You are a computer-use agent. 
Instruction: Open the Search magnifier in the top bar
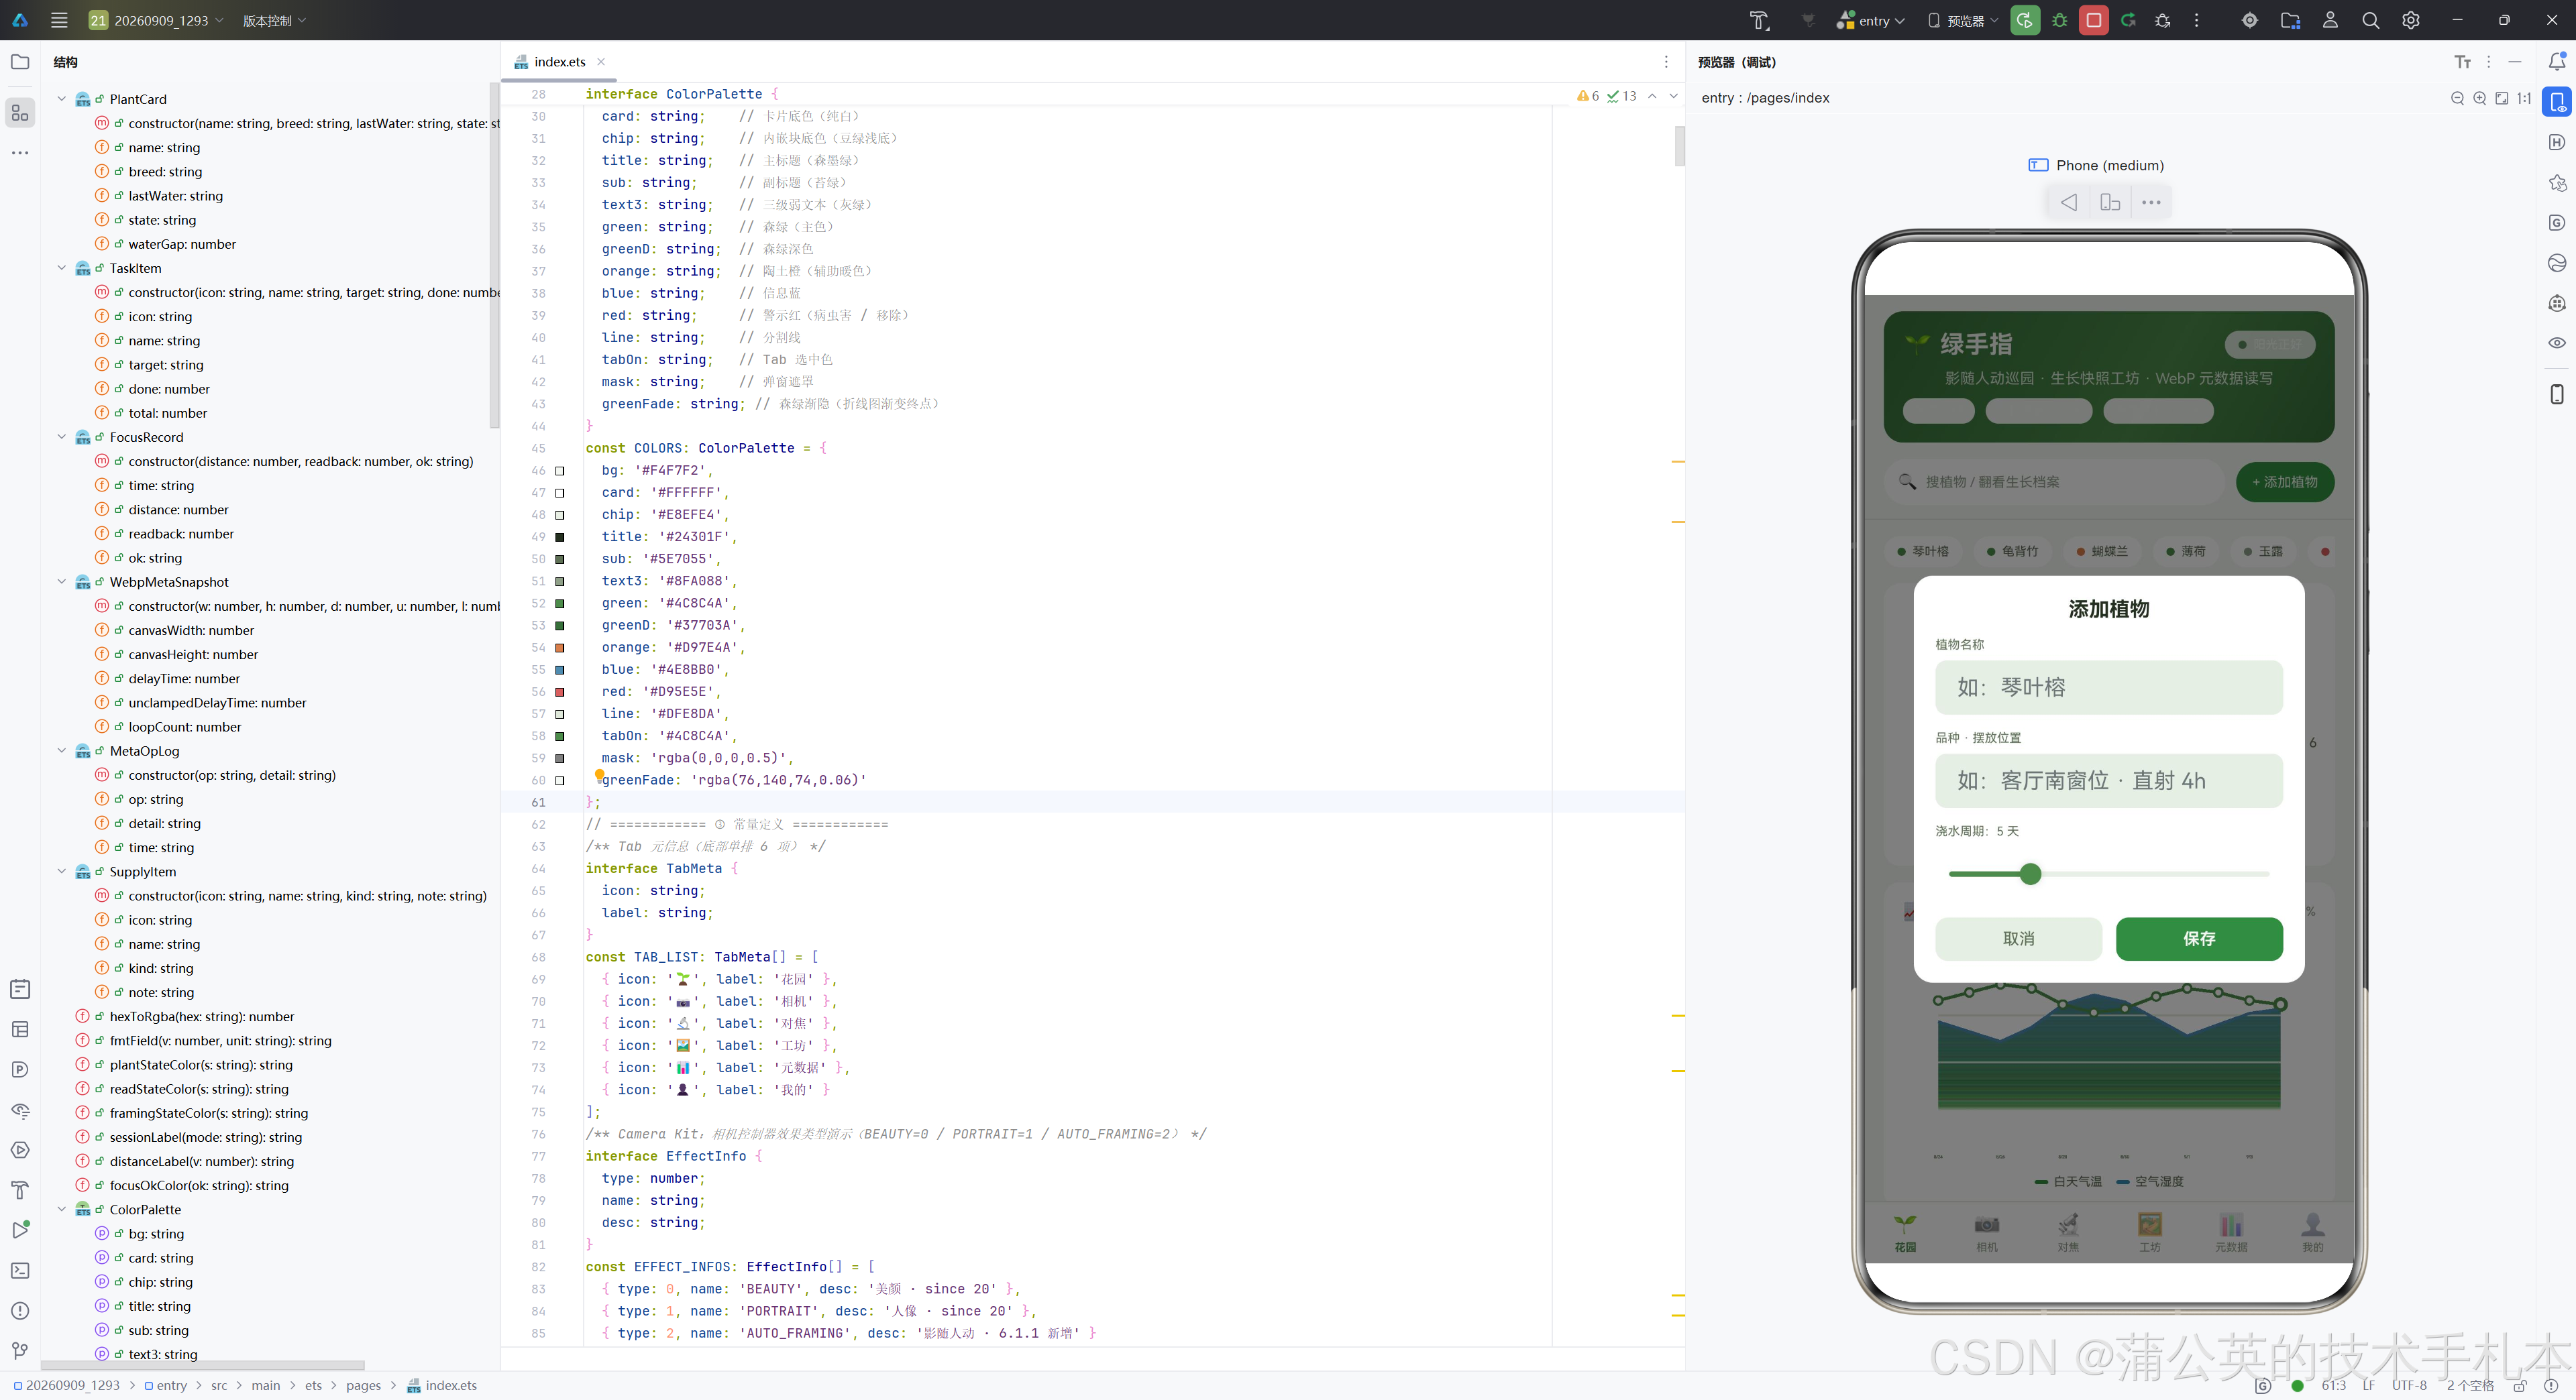pyautogui.click(x=2370, y=20)
